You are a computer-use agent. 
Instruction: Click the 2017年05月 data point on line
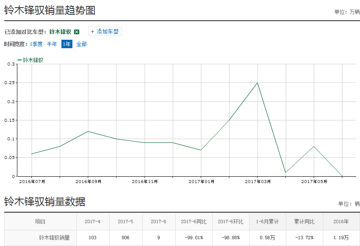point(314,146)
